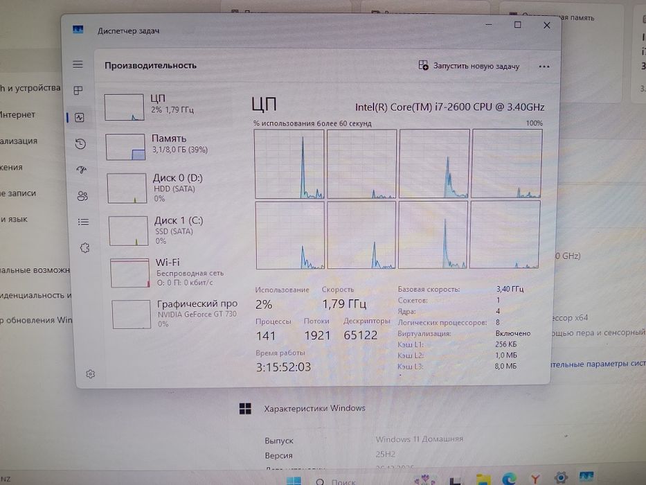Click the Диспетчер задач title bar app icon
646x485 pixels.
pyautogui.click(x=78, y=30)
